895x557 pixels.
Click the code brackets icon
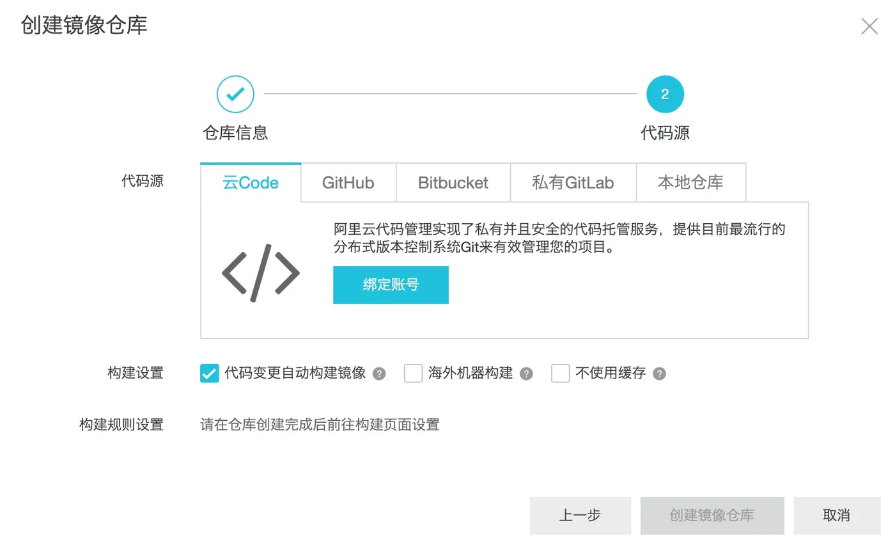pos(261,273)
